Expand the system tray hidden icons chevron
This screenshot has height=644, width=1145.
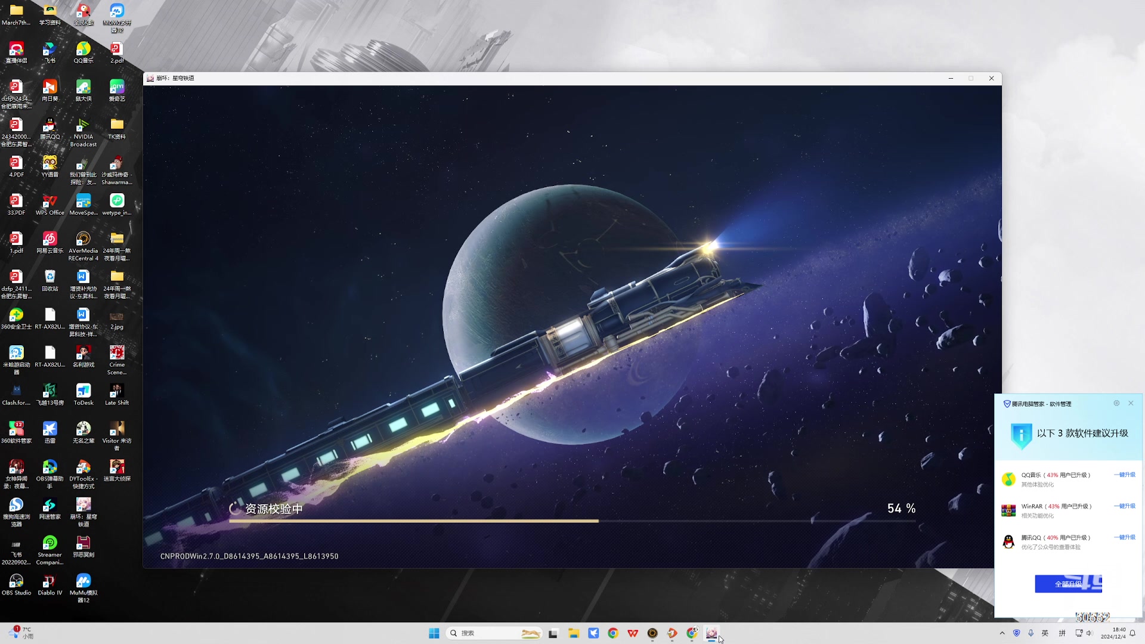tap(1002, 633)
